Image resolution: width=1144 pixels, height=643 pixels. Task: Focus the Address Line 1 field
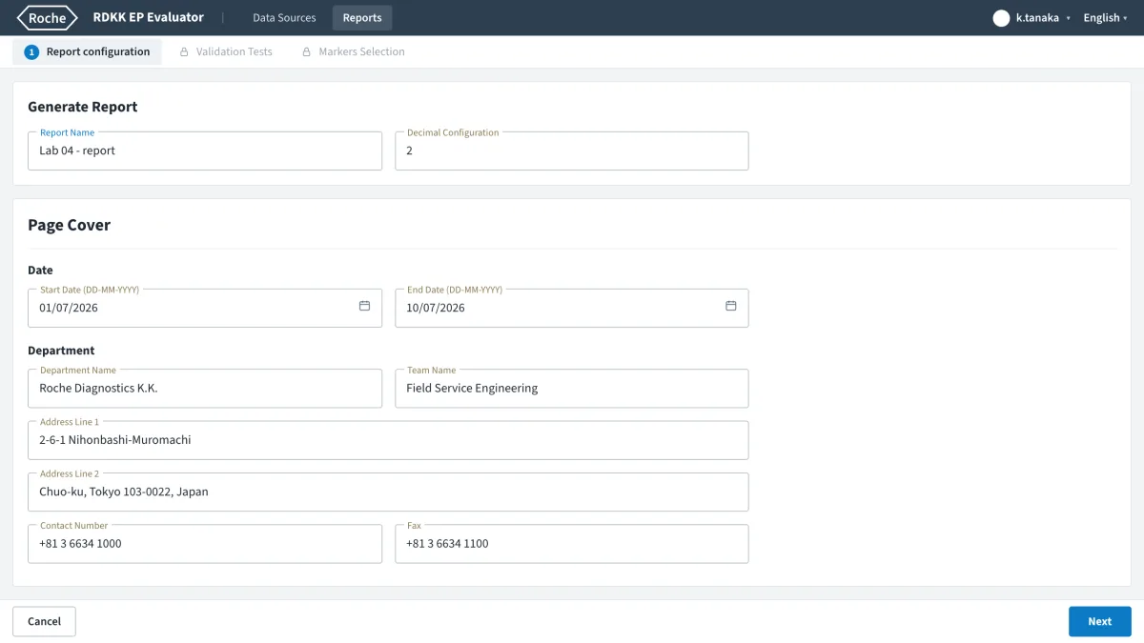click(x=388, y=440)
